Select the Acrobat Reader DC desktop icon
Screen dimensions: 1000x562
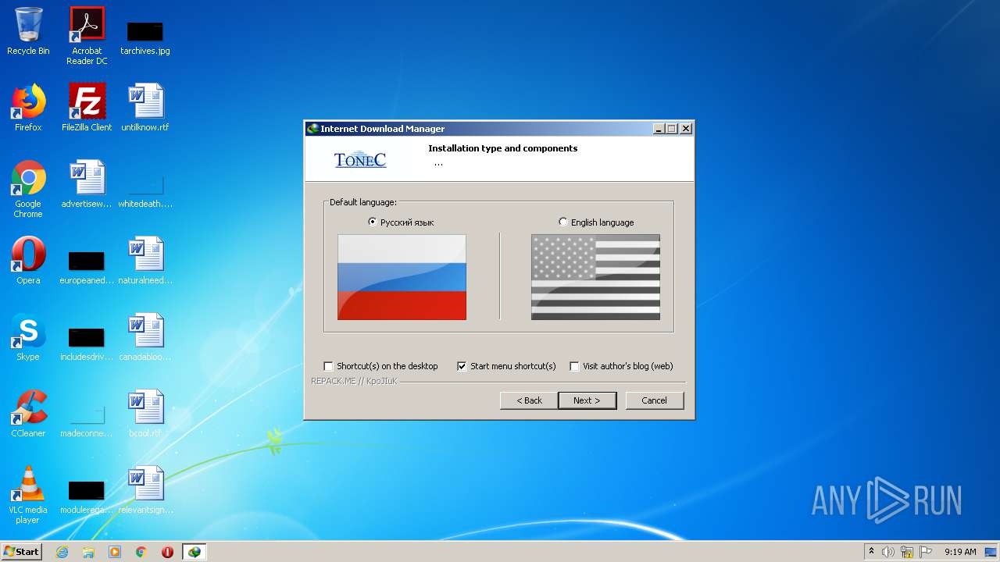[87, 36]
